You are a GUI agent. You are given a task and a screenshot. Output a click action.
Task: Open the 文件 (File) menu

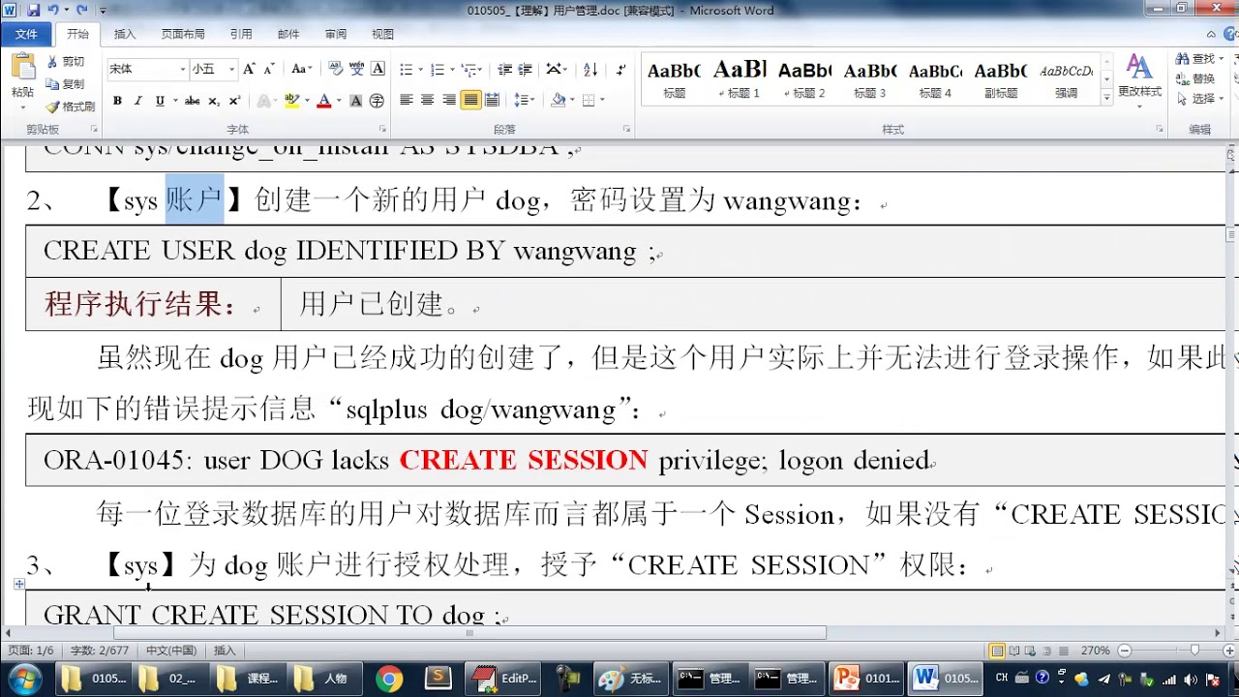26,34
